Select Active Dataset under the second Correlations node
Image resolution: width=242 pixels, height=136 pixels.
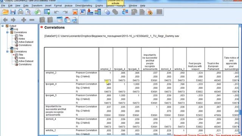coord(26,61)
